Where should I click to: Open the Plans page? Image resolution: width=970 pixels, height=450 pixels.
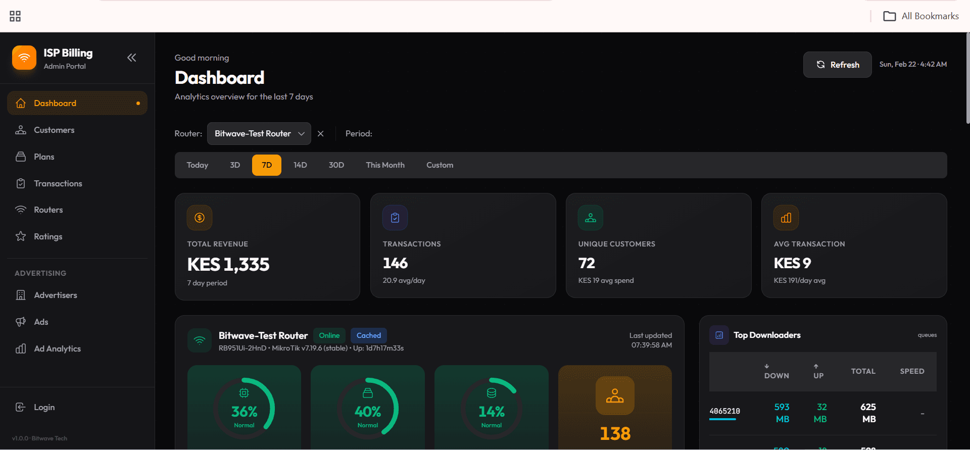tap(77, 157)
